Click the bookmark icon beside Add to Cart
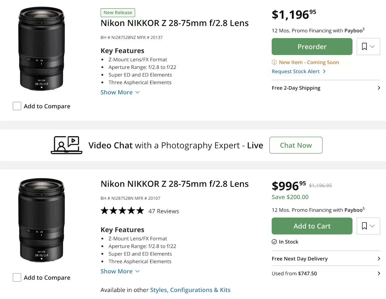386x299 pixels. point(364,226)
